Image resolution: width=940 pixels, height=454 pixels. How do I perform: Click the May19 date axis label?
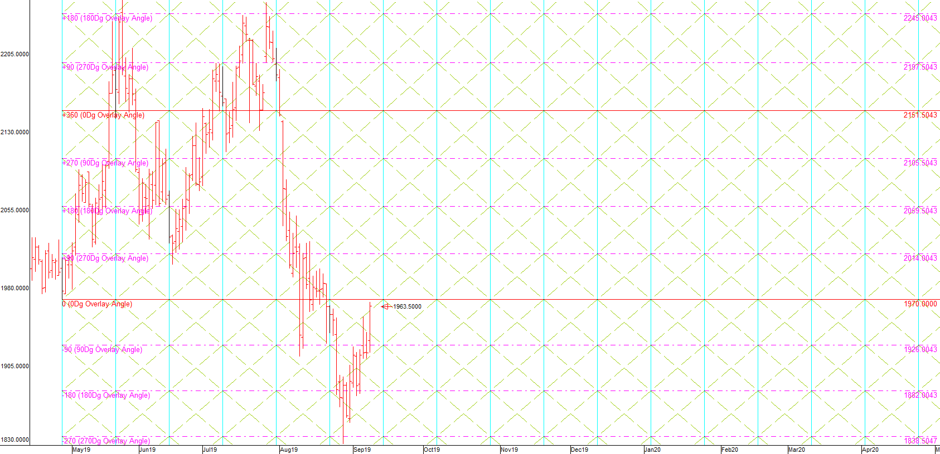81,450
